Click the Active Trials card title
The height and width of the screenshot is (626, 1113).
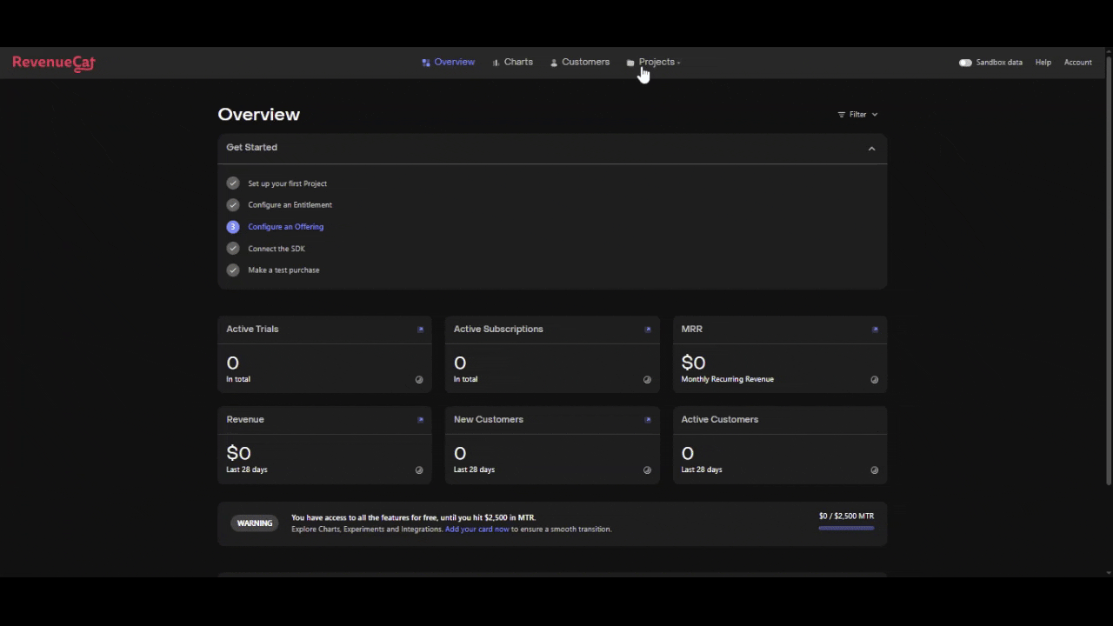252,329
